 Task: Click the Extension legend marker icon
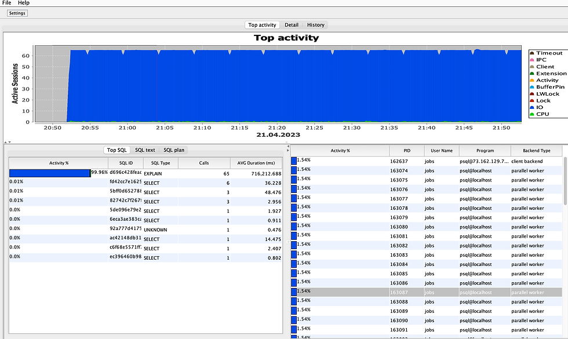click(531, 74)
